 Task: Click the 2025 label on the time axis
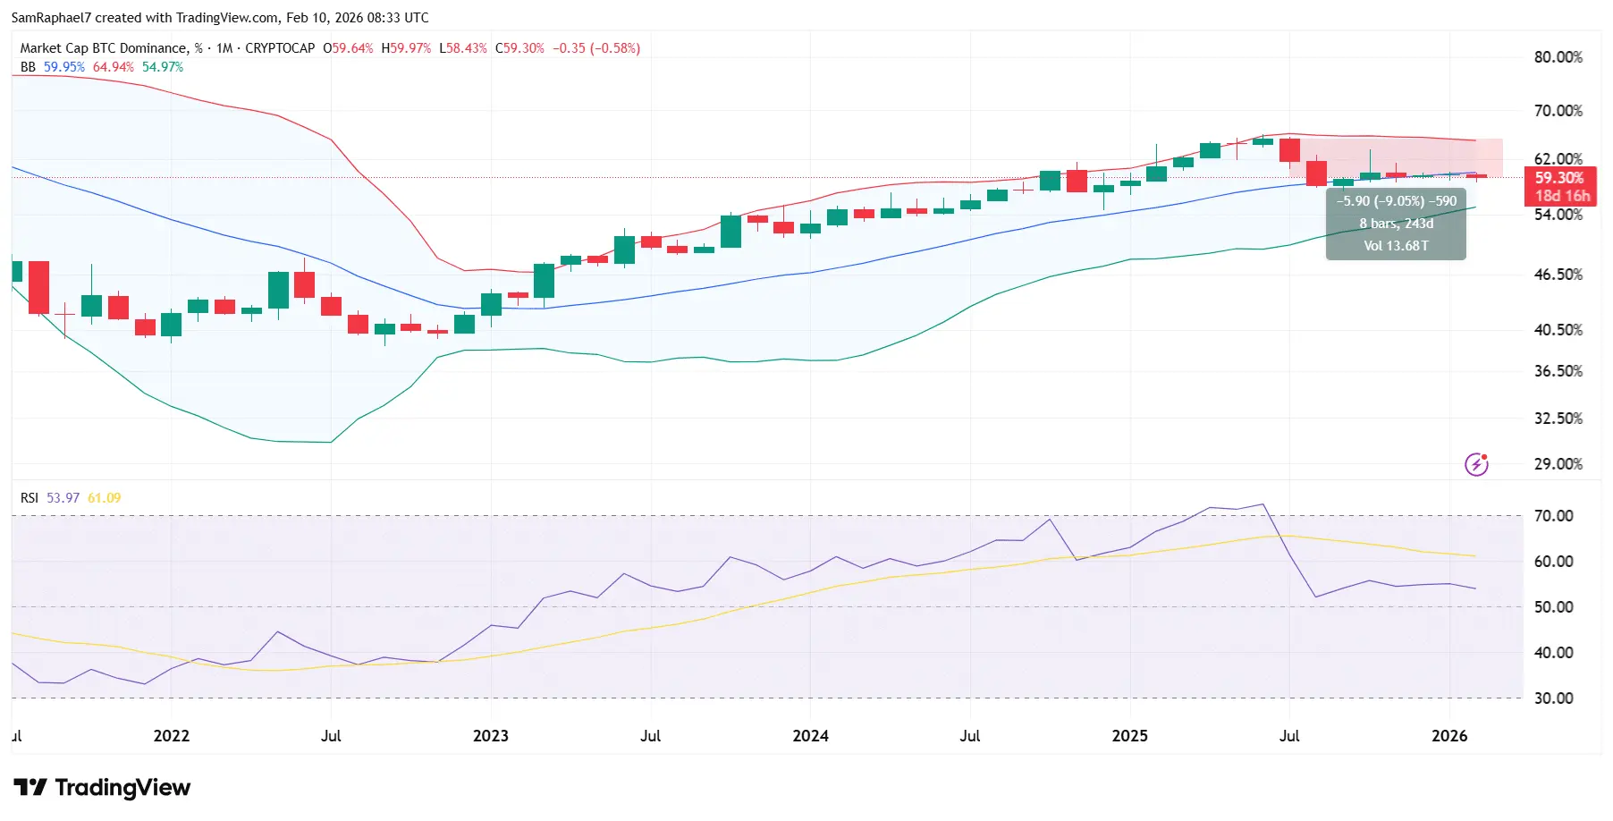(1130, 736)
